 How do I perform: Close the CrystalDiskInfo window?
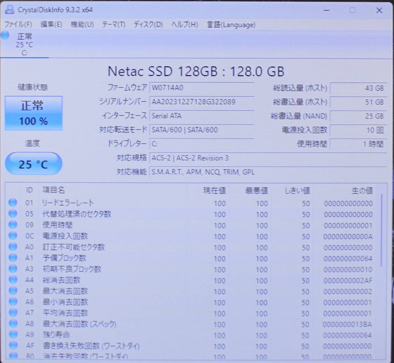379,10
